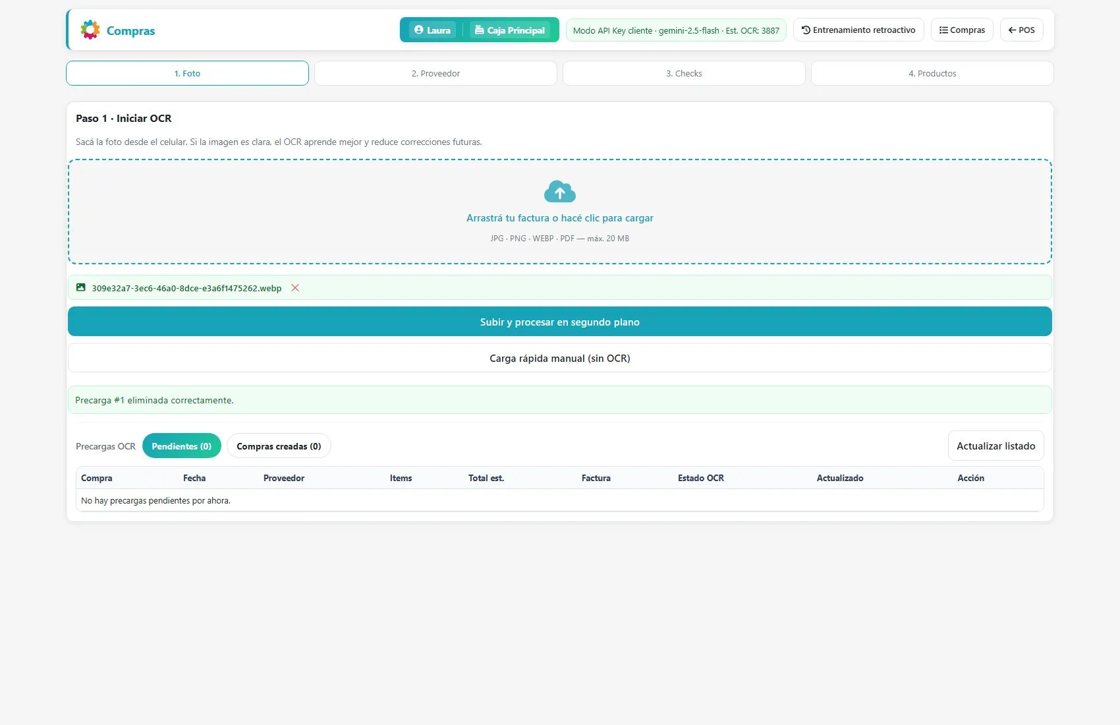Click the Paso 1 · Iniciar OCR heading
Viewport: 1120px width, 725px height.
click(x=124, y=118)
